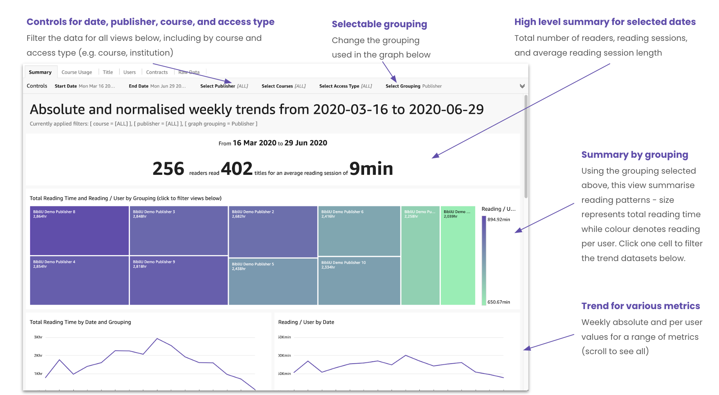The image size is (719, 395).
Task: Click the dashboard vertical scrollbar
Action: [526, 146]
